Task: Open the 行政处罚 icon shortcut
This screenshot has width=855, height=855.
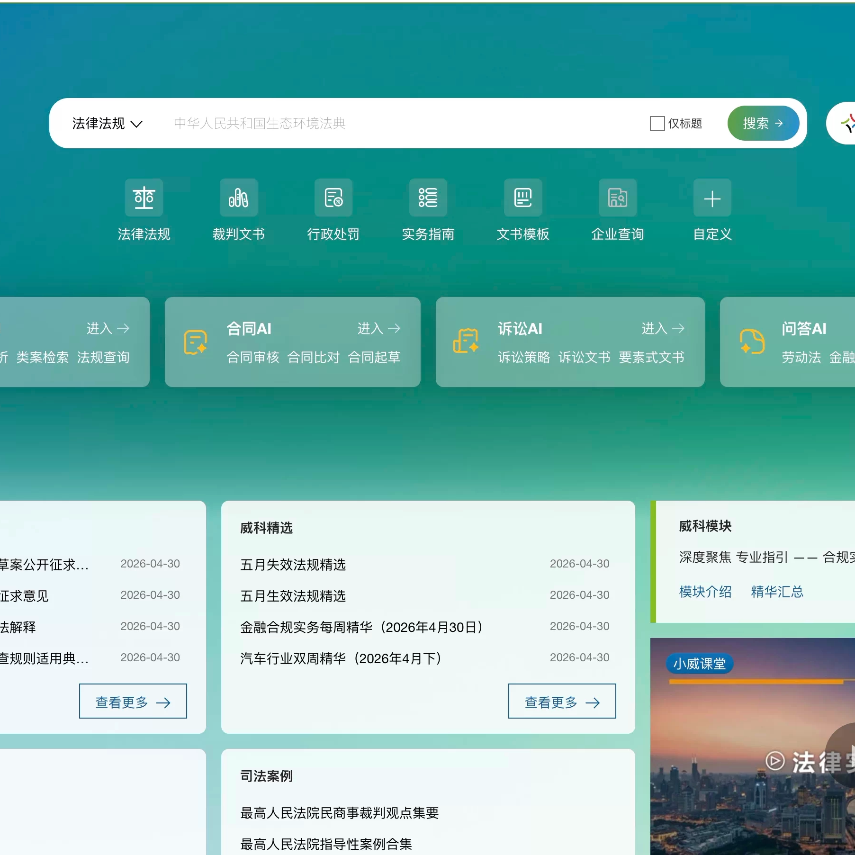Action: point(333,198)
